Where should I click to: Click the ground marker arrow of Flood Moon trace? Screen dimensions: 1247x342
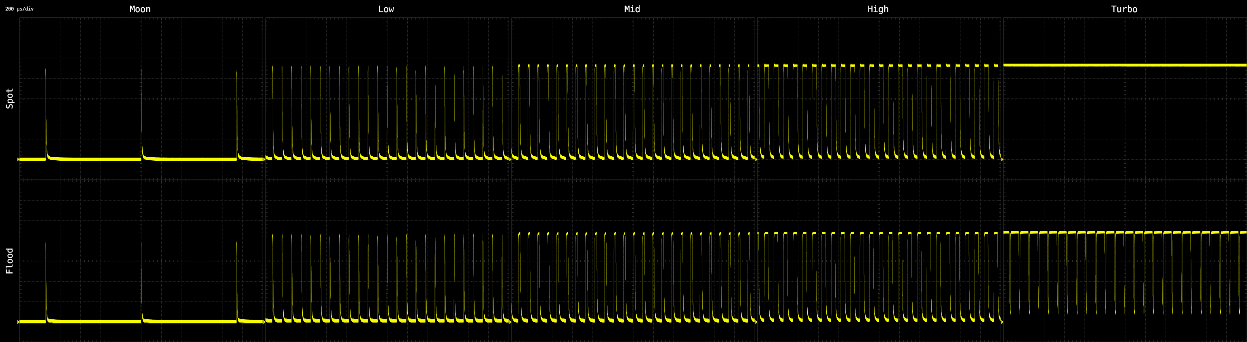pos(18,322)
